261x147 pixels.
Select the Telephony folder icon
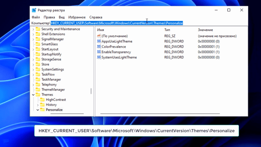click(x=38, y=84)
